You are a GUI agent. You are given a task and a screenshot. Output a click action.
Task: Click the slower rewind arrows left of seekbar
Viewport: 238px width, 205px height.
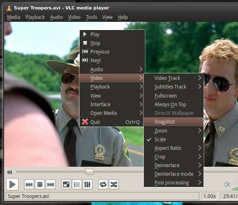pos(9,172)
